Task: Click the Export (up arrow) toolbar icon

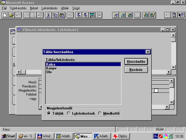Action: 85,15
